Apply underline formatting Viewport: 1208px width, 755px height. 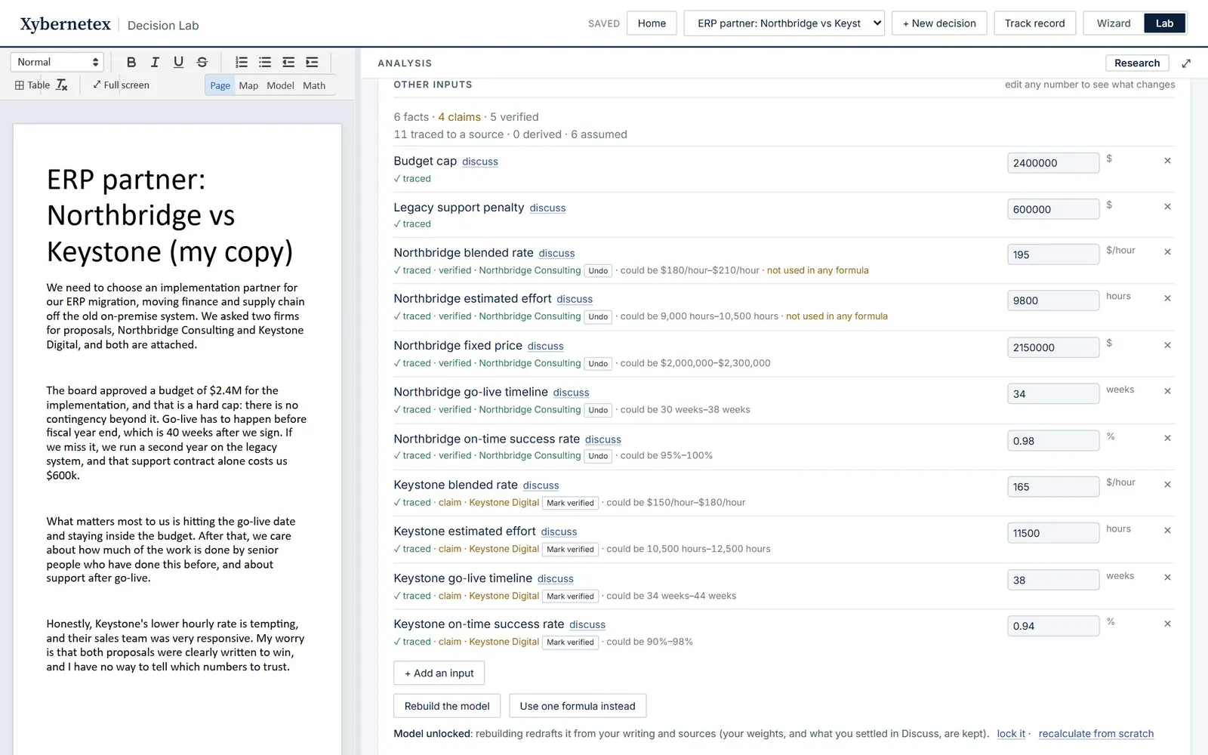(178, 62)
